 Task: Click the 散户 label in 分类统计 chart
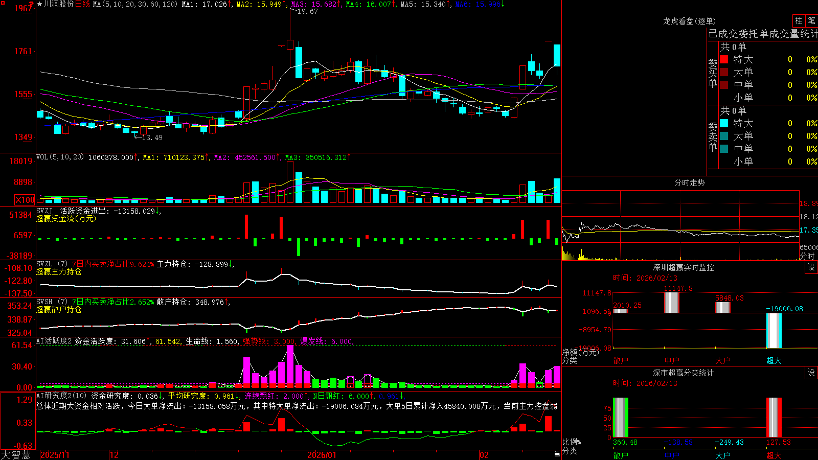point(621,455)
